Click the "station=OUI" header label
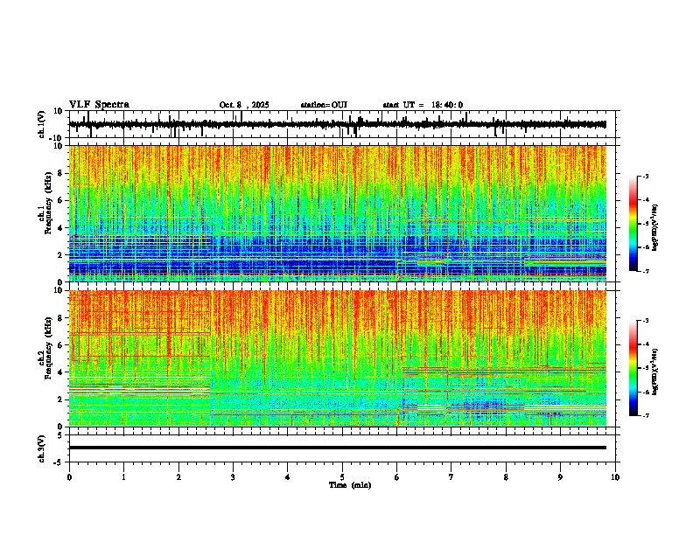693x535 pixels. tap(324, 105)
